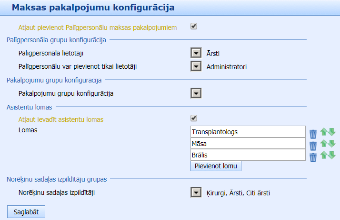Toggle 'Atļaut pievienot Palīgpersonālu maksas pakalpojumiem' checkbox
The width and height of the screenshot is (340, 220).
click(194, 27)
